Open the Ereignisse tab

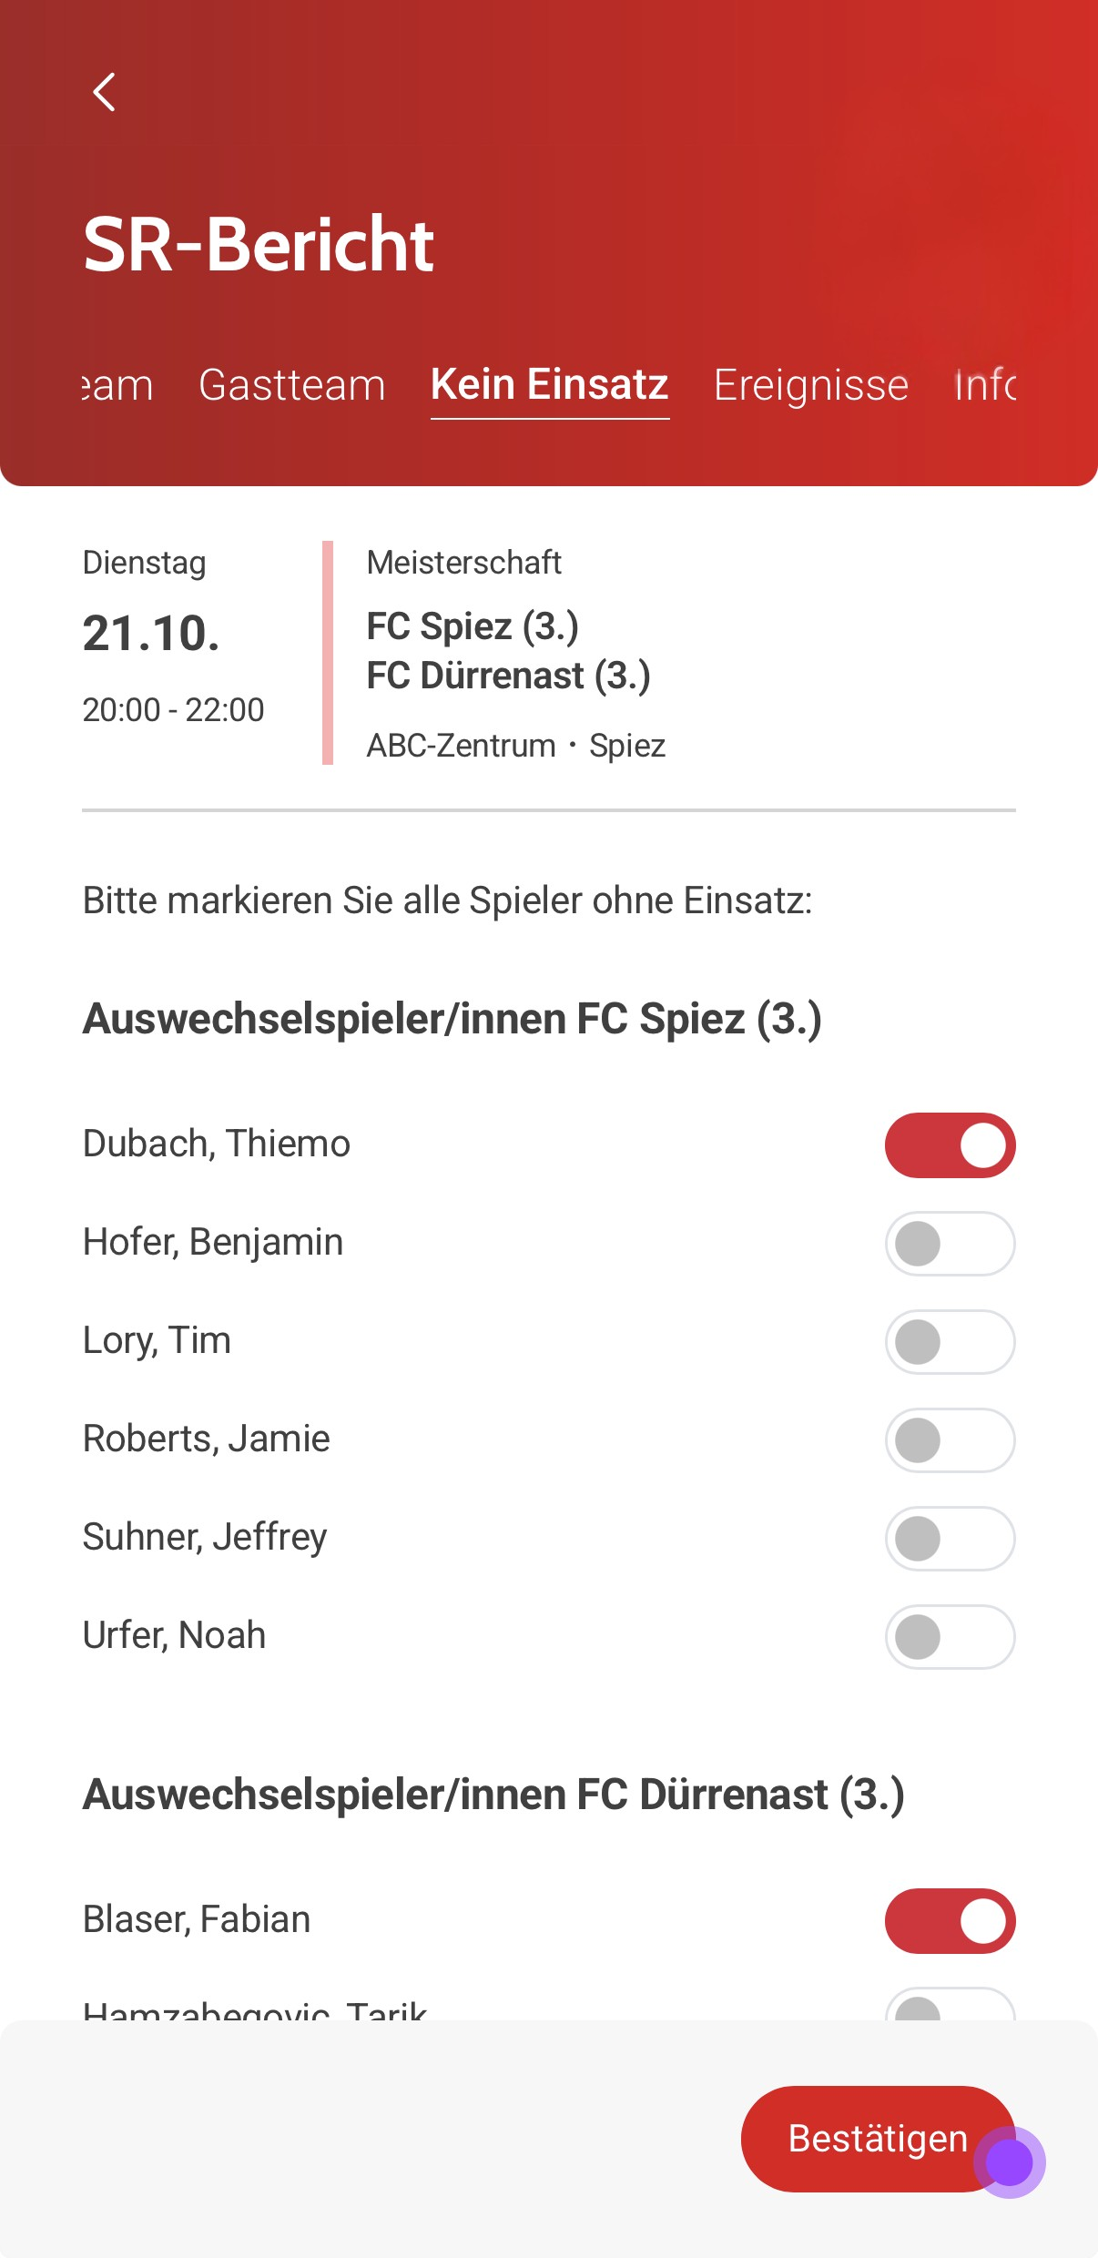pyautogui.click(x=810, y=384)
